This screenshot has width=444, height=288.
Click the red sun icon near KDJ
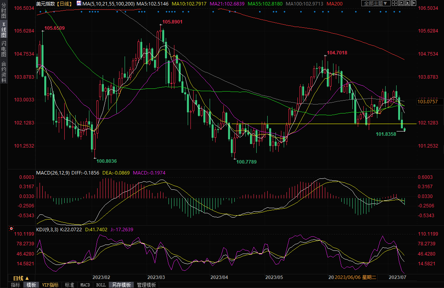[11, 228]
